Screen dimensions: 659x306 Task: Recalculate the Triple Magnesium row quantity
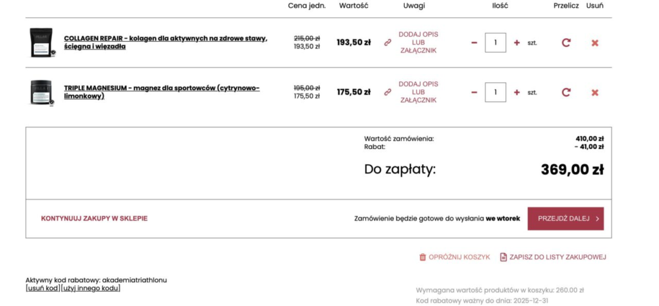pyautogui.click(x=566, y=92)
